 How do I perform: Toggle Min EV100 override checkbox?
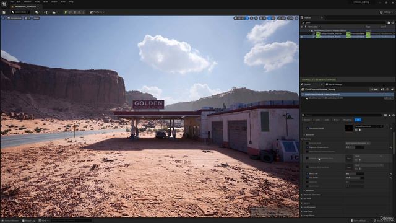click(308, 174)
